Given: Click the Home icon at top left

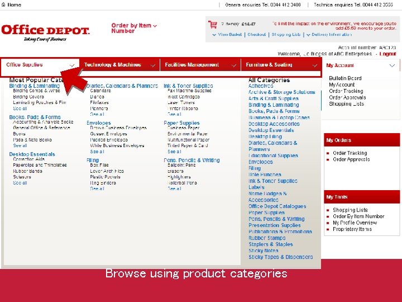Looking at the screenshot, I should [3, 4].
